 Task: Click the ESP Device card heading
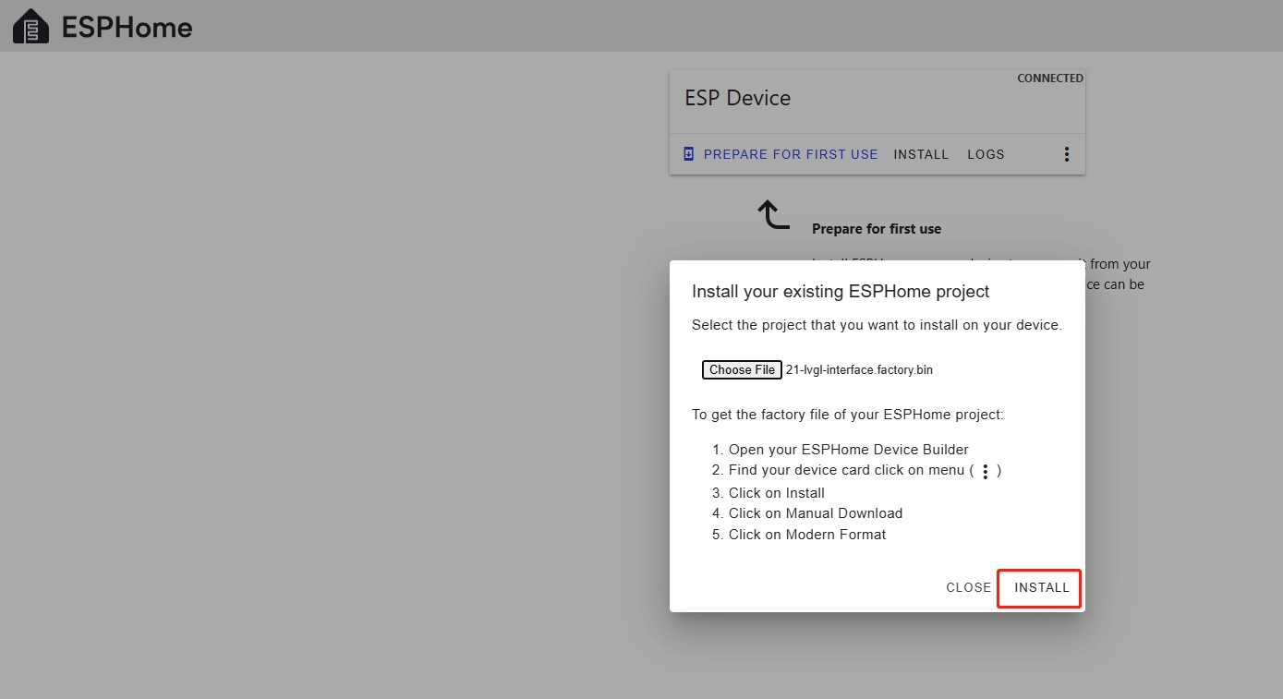(x=737, y=98)
